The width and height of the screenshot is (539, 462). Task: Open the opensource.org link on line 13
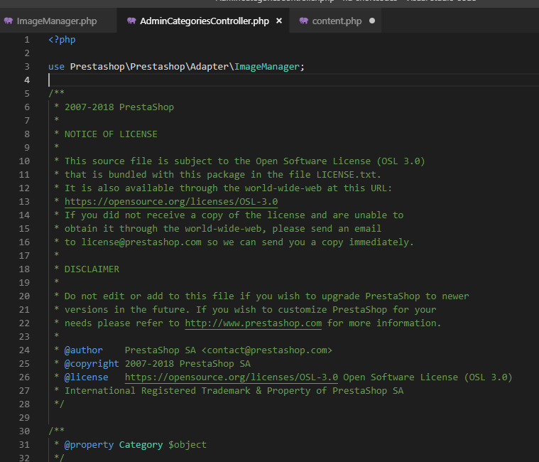171,202
